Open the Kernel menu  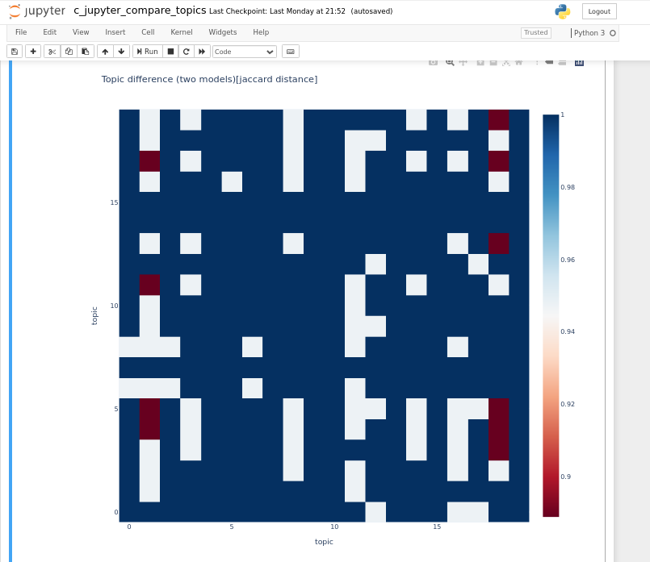point(182,32)
